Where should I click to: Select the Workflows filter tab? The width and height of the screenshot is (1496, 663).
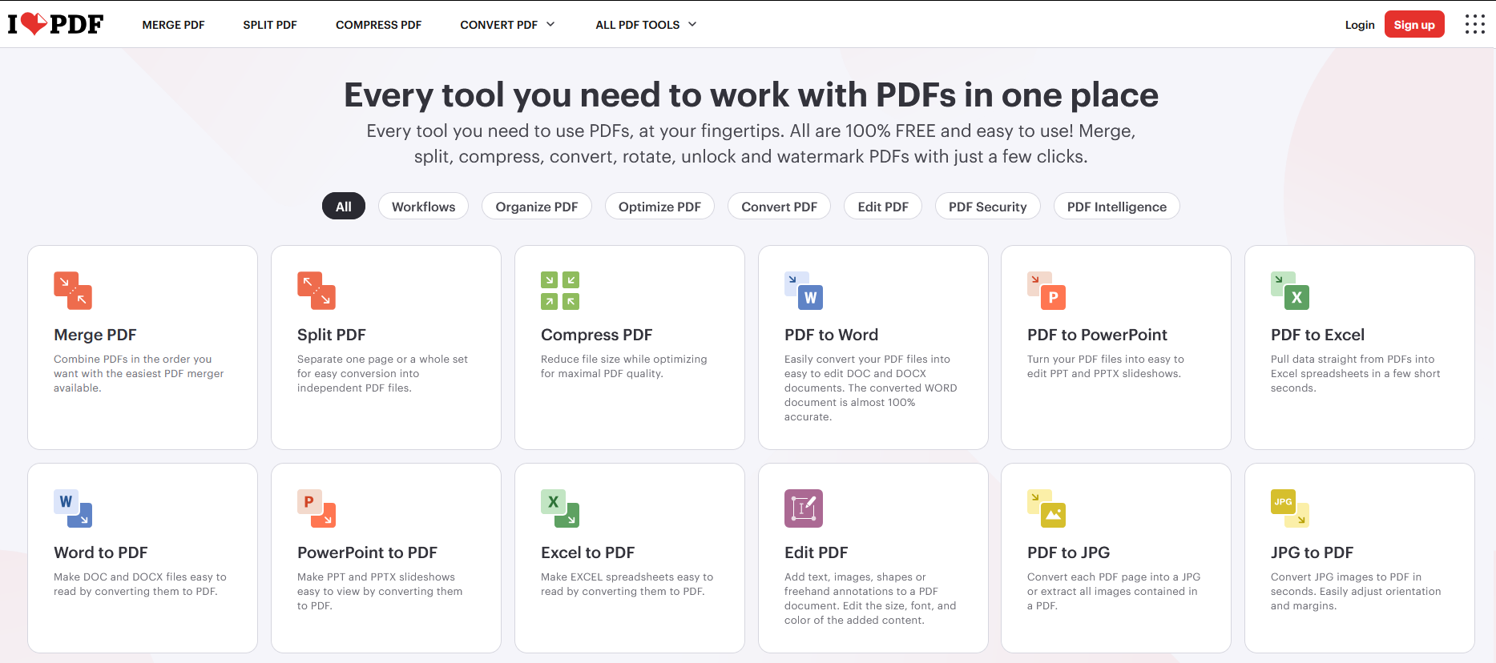click(423, 207)
